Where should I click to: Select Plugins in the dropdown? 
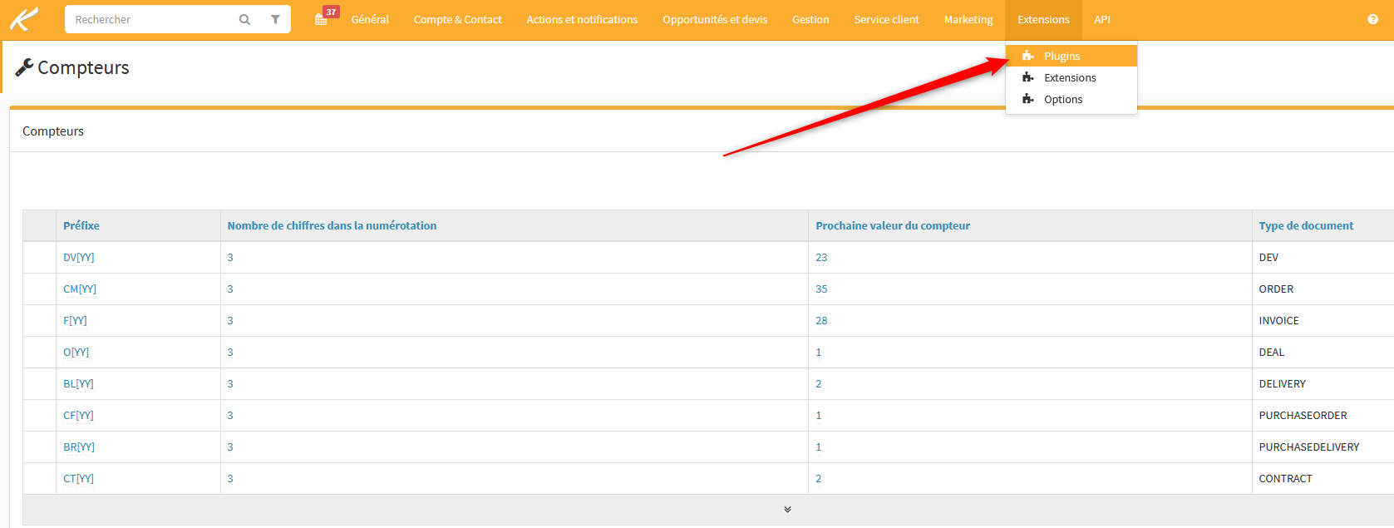[x=1071, y=56]
